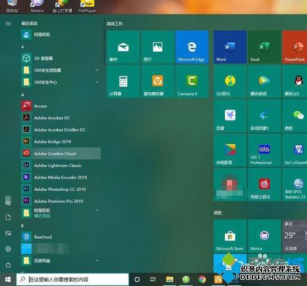The height and width of the screenshot is (286, 307).
Task: Launch the Camtasia 9 tile
Action: 192,81
